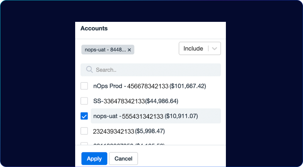Screen dimensions: 303x167
Task: Click the magnifying glass search icon
Action: 89,69
